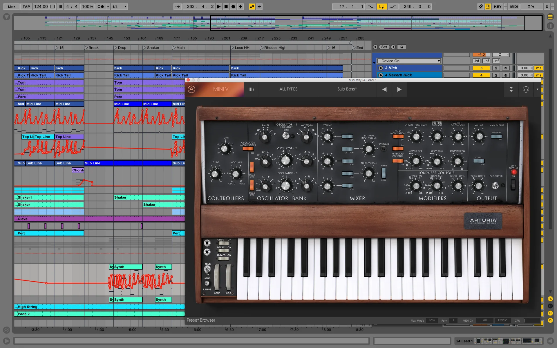Toggle the Unison switch in Output

497,136
